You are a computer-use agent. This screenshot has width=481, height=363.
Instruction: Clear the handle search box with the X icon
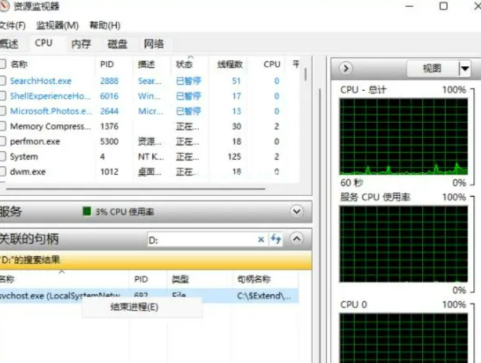pyautogui.click(x=261, y=239)
